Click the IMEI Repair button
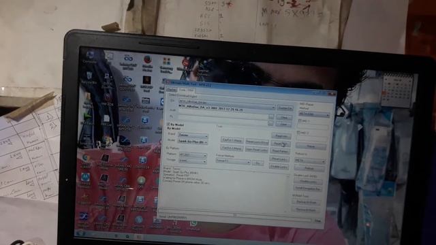The image size is (436, 245). [x=311, y=146]
